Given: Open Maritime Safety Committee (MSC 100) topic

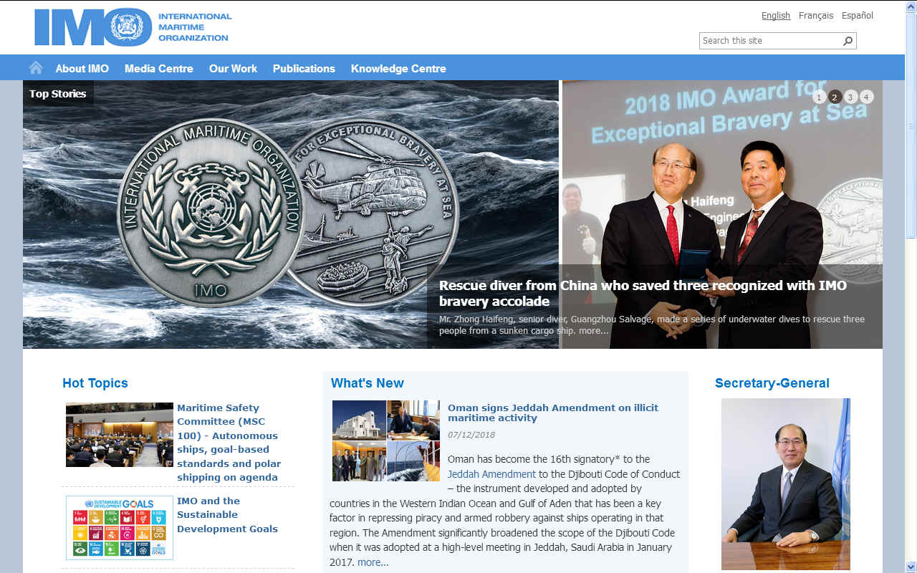Looking at the screenshot, I should (x=229, y=443).
